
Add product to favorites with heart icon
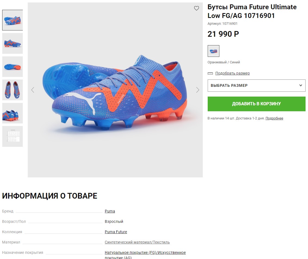point(197,8)
